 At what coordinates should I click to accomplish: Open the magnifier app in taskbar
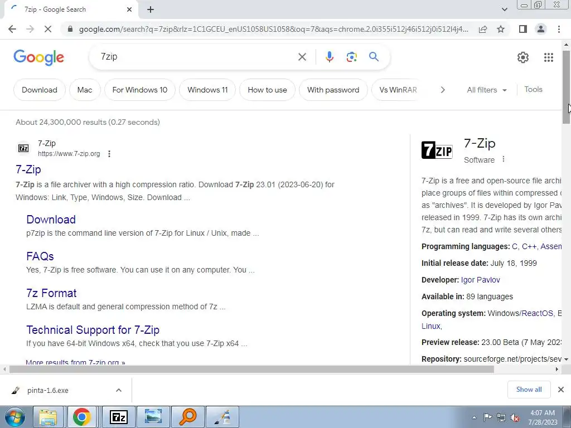[x=188, y=417]
